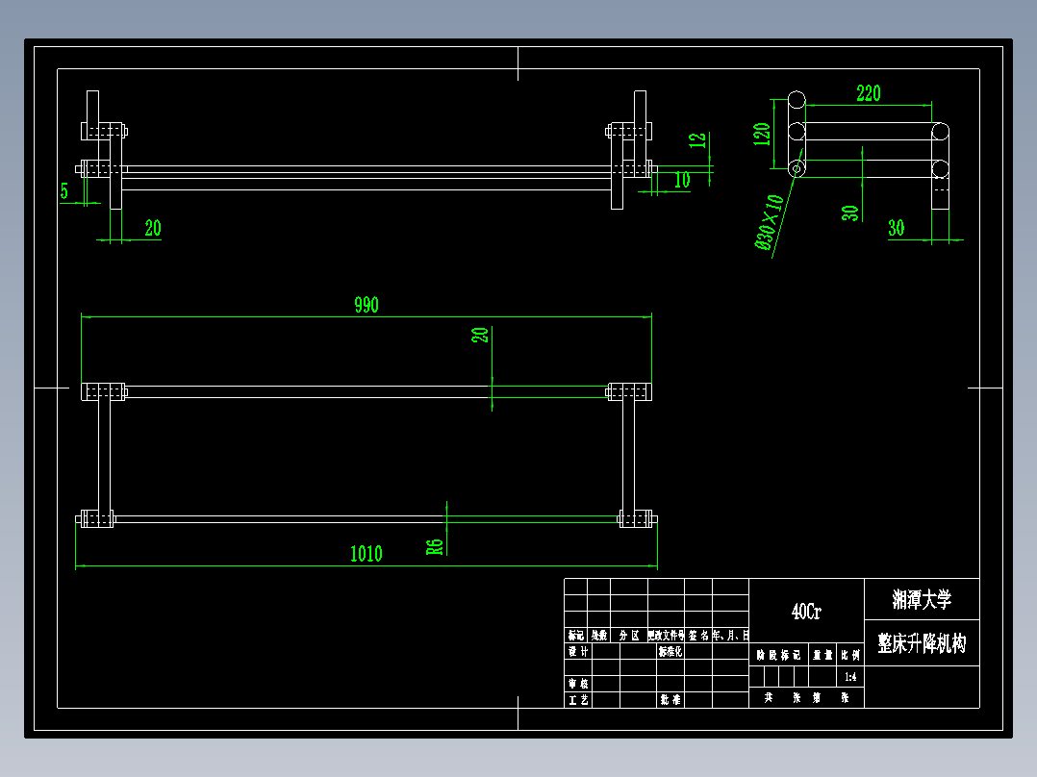The height and width of the screenshot is (777, 1037).
Task: Select the 990 dimension text
Action: coord(367,305)
